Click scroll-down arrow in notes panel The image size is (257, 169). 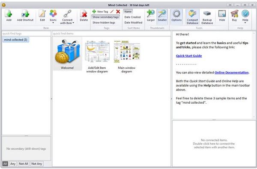254,117
